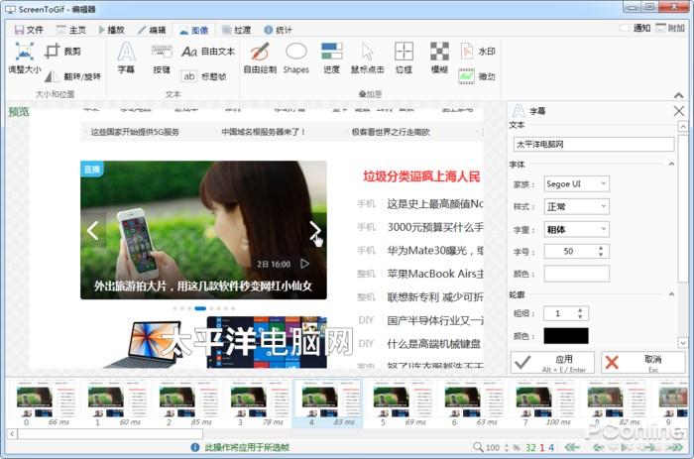694x459 pixels.
Task: Open the Progress (进度) overlay tool
Action: click(331, 57)
